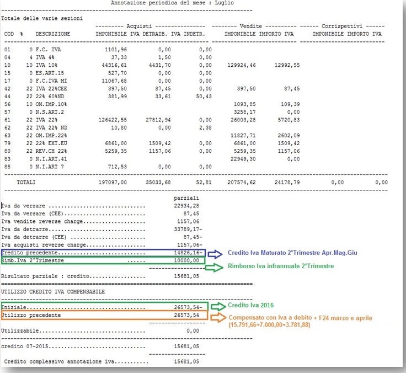406x373 pixels.
Task: Select the heading 'Totale delle varie sezioni'
Action: 42,18
